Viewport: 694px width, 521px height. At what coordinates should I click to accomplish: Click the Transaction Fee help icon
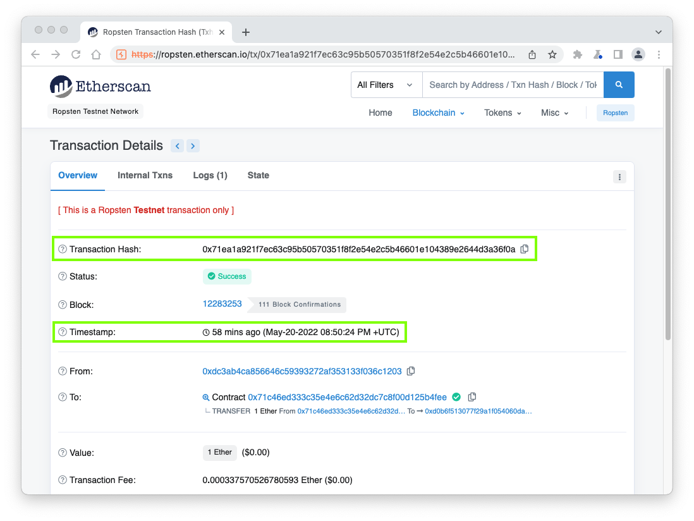click(x=63, y=480)
